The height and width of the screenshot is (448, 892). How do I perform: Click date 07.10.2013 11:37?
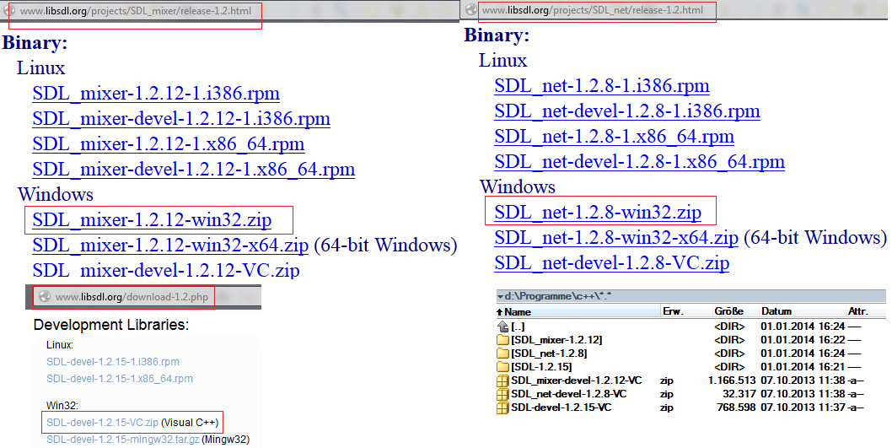(x=803, y=408)
